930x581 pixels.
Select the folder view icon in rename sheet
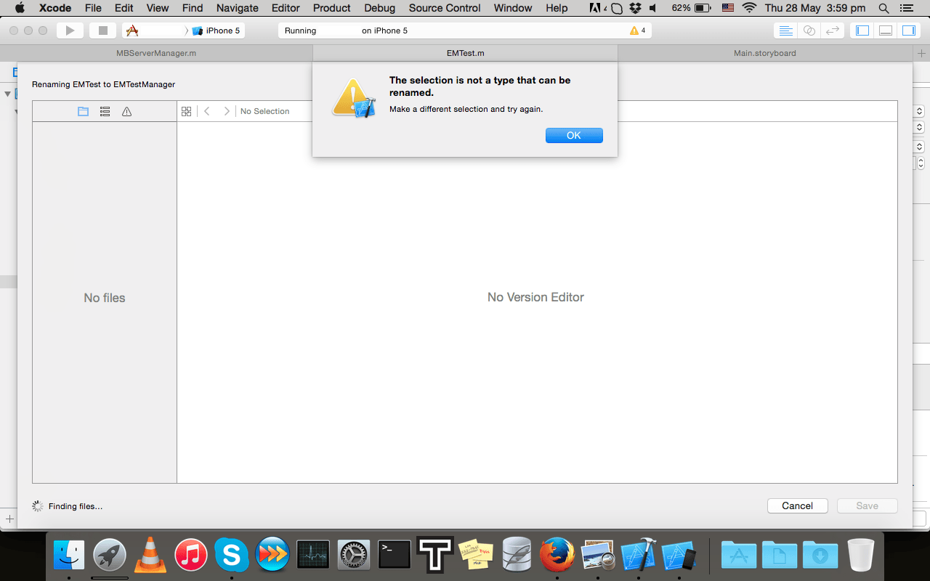(83, 111)
